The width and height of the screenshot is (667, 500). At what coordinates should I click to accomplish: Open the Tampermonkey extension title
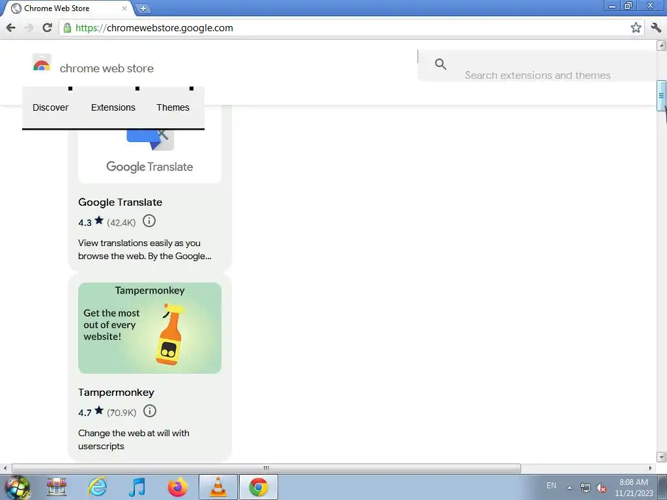click(x=116, y=393)
